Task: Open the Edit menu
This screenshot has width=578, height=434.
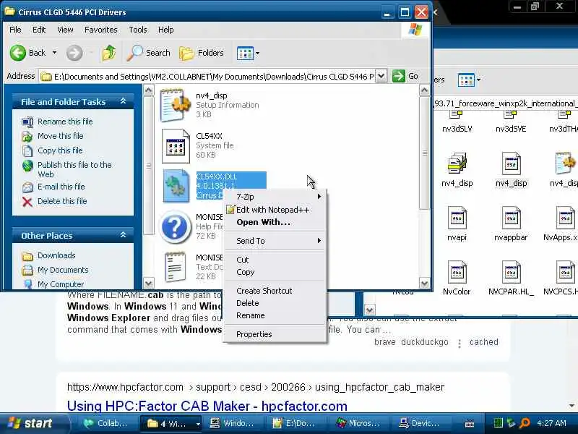Action: pyautogui.click(x=39, y=30)
